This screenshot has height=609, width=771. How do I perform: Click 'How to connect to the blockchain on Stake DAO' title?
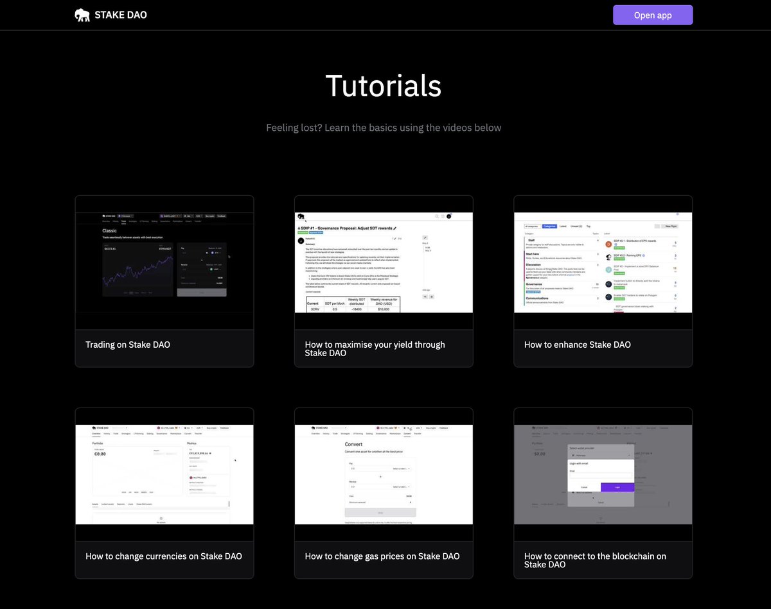595,560
